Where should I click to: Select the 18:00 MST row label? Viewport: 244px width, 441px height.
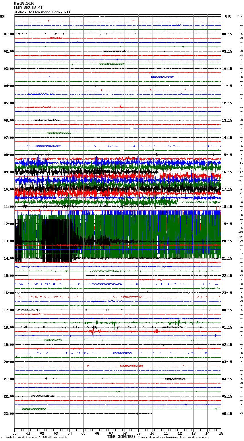[x=9, y=327]
